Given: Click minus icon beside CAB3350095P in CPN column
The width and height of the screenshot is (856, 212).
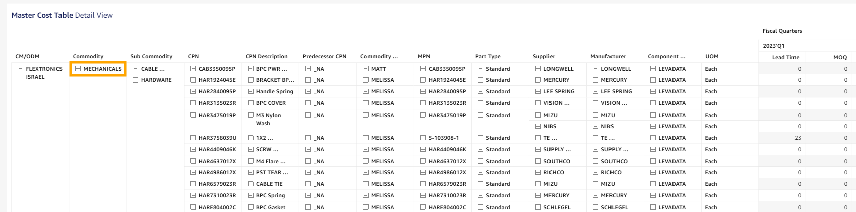Looking at the screenshot, I should (x=193, y=69).
